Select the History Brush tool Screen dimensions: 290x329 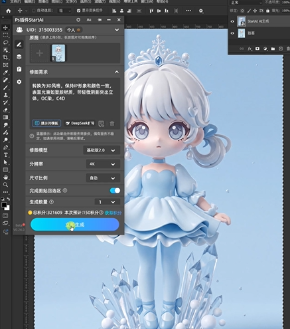5,102
